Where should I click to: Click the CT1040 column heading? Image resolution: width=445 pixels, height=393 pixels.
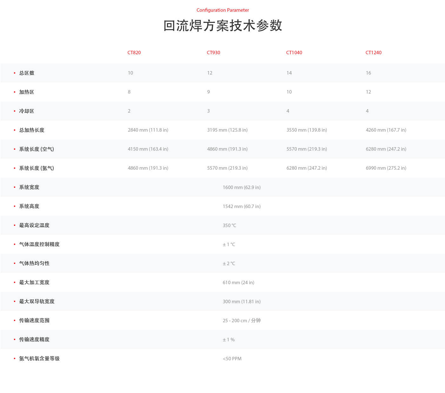294,53
